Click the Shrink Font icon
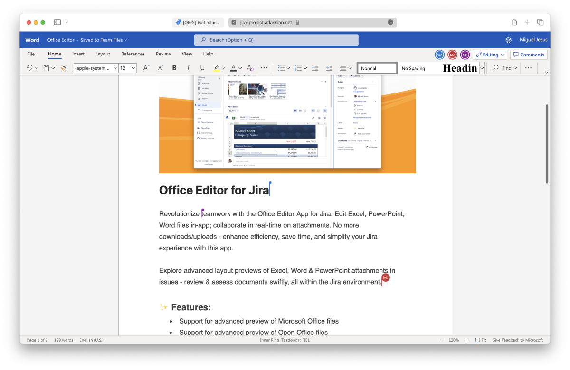The width and height of the screenshot is (570, 370). (x=161, y=68)
